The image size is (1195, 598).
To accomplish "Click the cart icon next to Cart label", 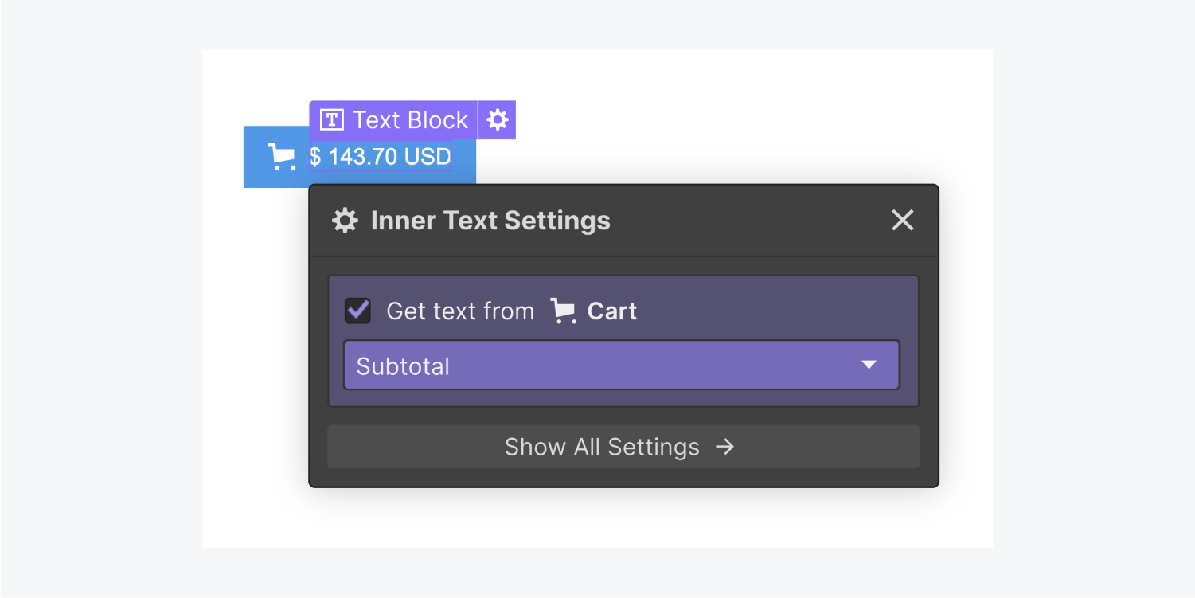I will (564, 311).
